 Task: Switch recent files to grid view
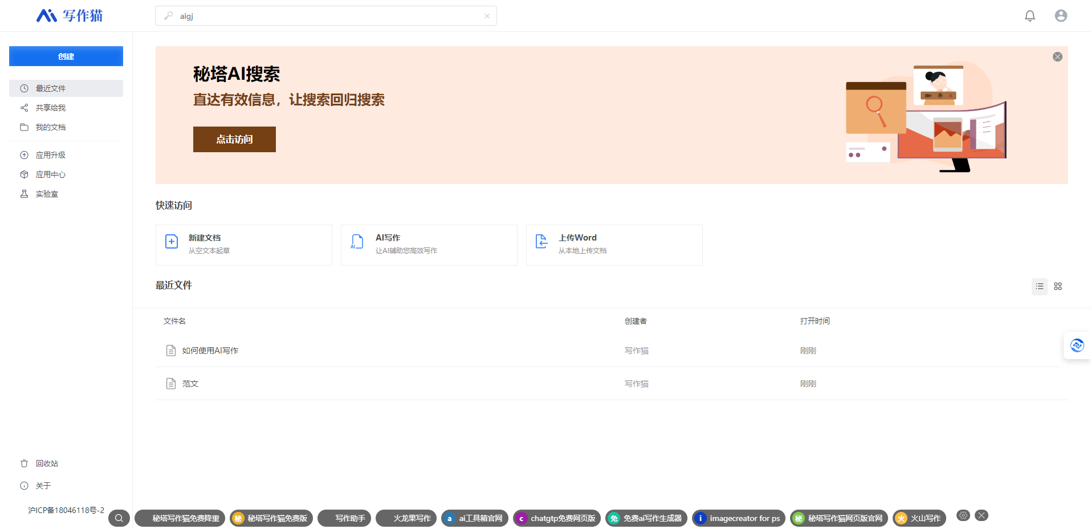[x=1058, y=286]
